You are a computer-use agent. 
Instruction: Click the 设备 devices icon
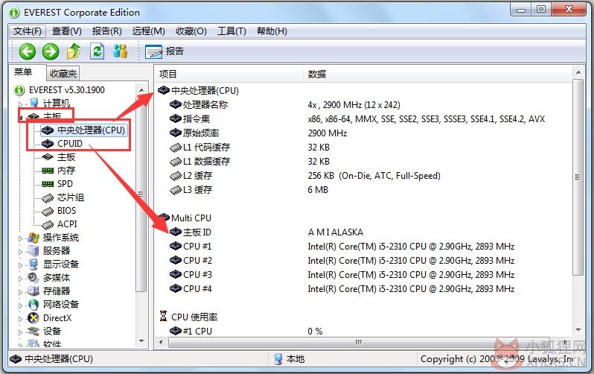click(x=33, y=332)
